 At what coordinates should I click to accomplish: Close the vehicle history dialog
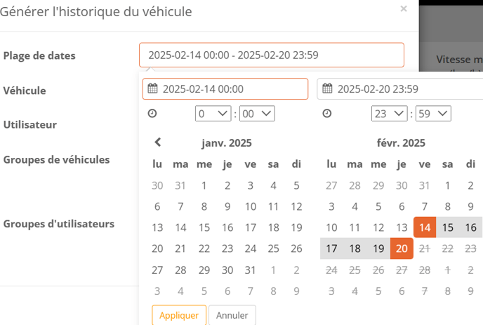[x=403, y=9]
